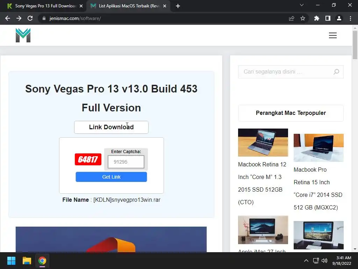Click the Enter Captcha input field
Viewport: 358px width, 269px height.
click(126, 162)
